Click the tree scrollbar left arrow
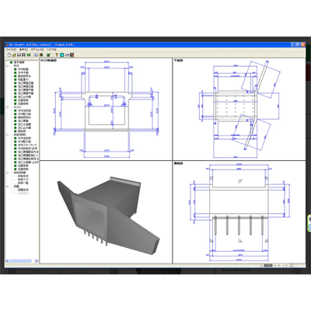Image resolution: width=311 pixels, height=311 pixels. coord(7,260)
